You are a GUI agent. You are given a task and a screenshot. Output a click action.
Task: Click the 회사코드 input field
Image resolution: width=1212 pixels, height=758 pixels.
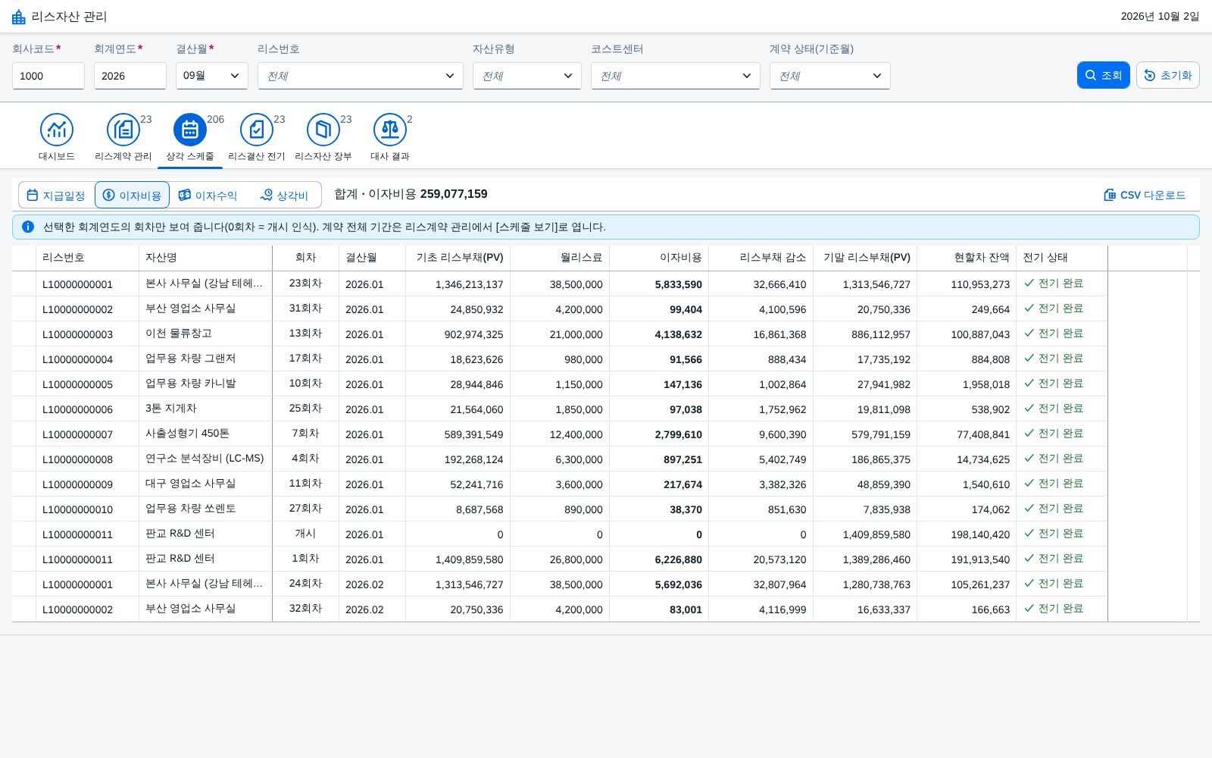(x=48, y=76)
